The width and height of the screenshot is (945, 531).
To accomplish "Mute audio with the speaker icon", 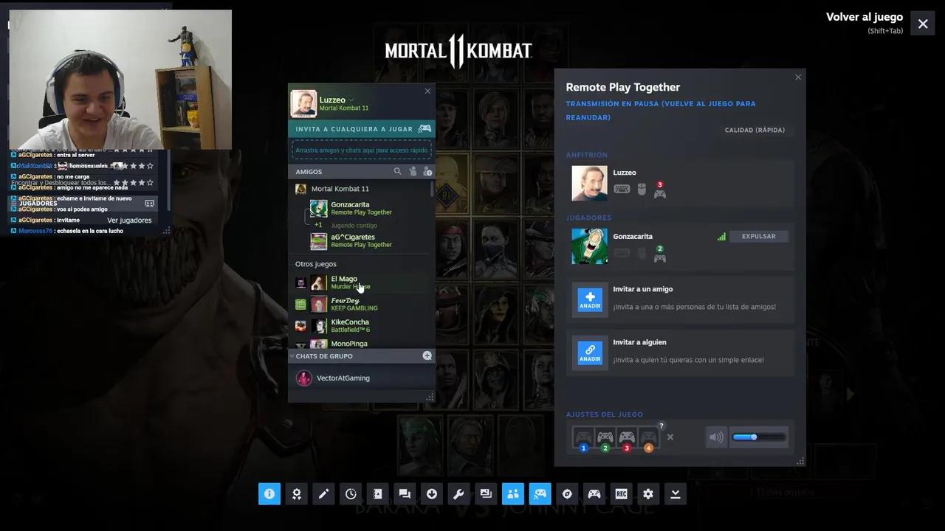I will pos(716,437).
